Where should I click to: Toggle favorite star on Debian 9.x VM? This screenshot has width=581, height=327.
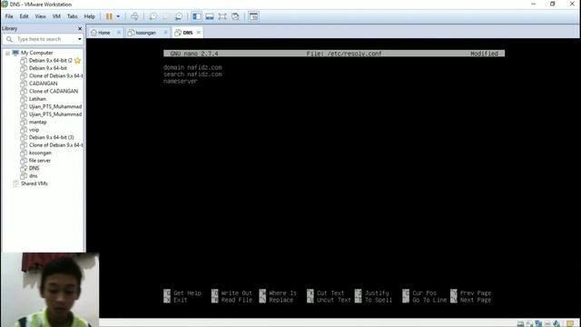point(77,60)
